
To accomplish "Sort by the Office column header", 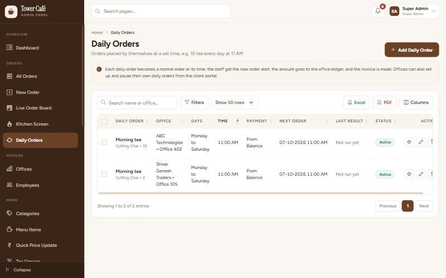I will [x=169, y=121].
